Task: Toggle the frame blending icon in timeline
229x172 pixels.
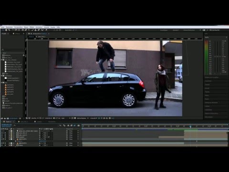Action: tap(72, 126)
